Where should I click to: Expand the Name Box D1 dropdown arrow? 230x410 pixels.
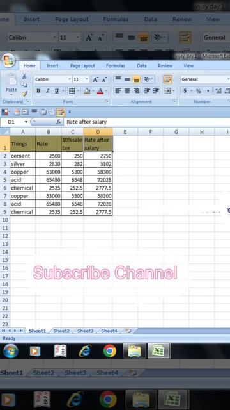pyautogui.click(x=26, y=122)
